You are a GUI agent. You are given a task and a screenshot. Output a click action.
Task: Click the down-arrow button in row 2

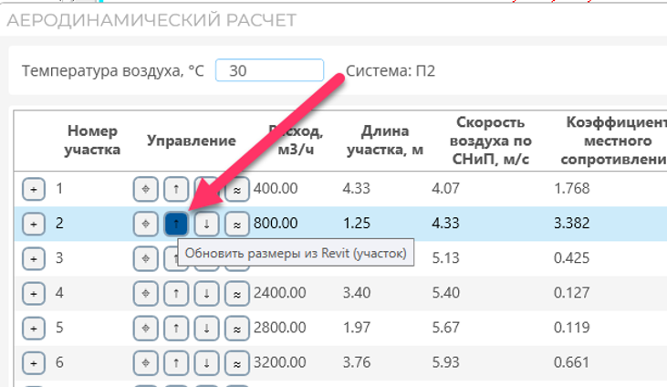(x=207, y=224)
